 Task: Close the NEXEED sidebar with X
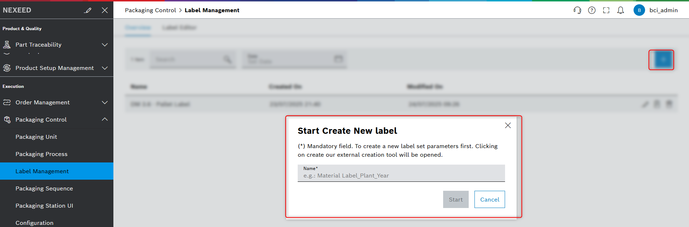[105, 10]
